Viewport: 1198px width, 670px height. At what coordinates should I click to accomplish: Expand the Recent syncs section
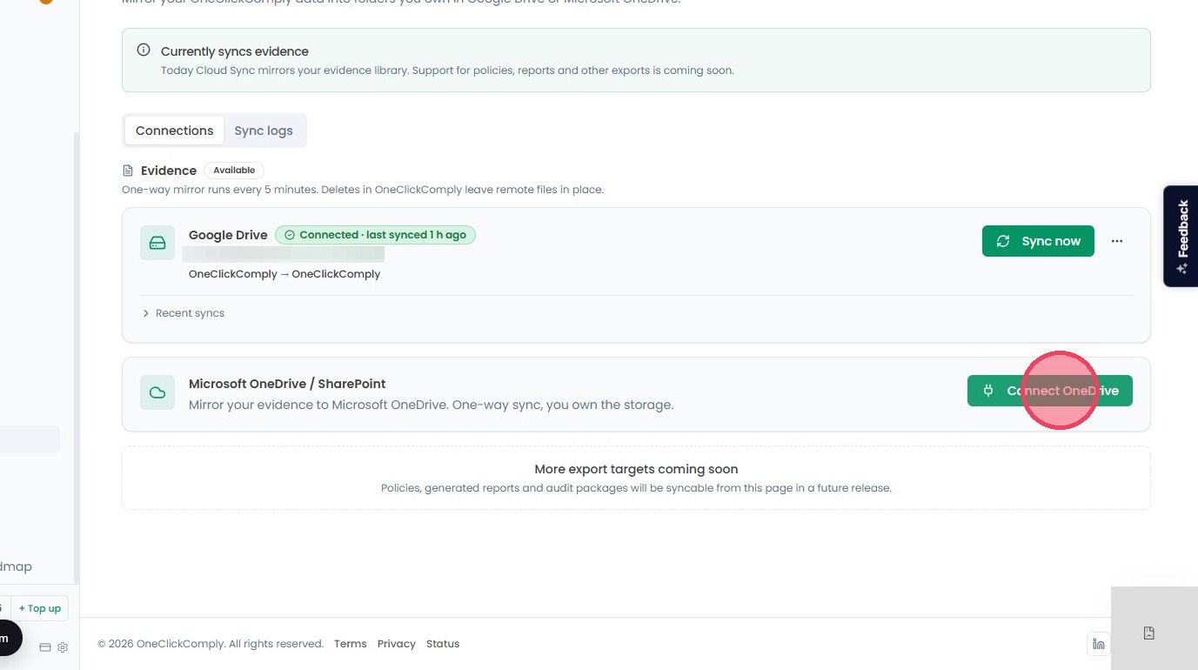pyautogui.click(x=184, y=313)
